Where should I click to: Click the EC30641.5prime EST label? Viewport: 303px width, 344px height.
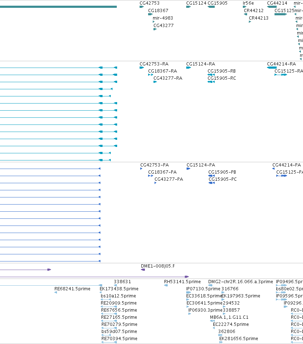point(205,303)
